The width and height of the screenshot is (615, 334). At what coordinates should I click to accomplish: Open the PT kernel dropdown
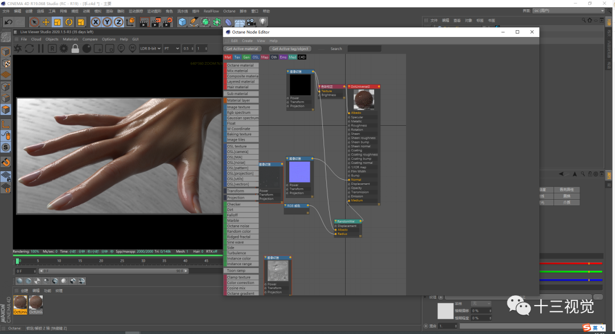pyautogui.click(x=171, y=48)
